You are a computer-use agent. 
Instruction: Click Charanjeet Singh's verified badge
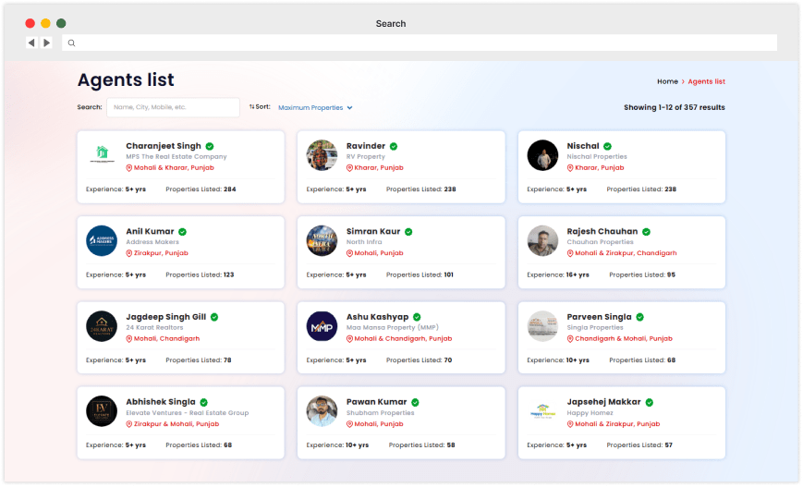[x=210, y=146]
